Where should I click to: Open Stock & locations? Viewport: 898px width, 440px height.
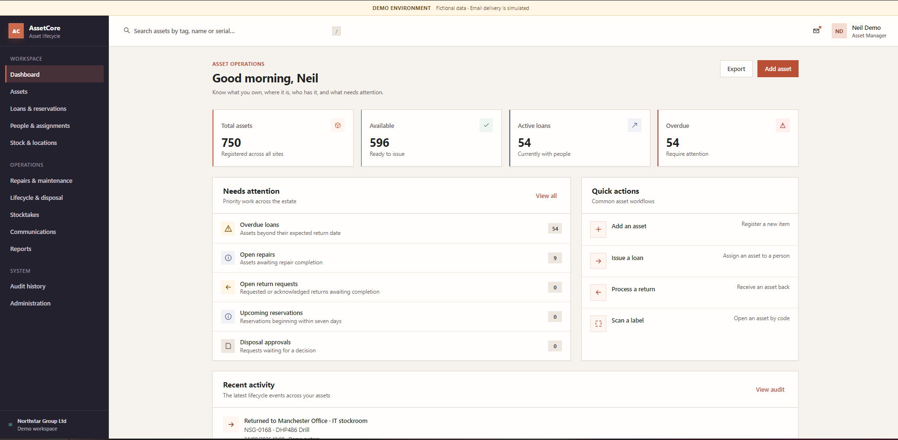tap(54, 143)
